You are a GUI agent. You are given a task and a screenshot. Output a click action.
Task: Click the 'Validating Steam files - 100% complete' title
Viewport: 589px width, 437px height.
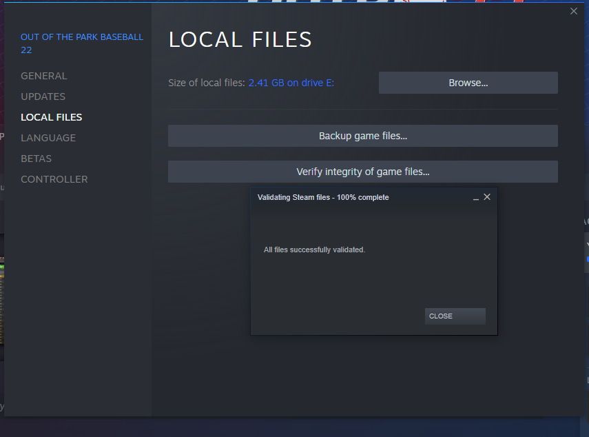pos(323,197)
